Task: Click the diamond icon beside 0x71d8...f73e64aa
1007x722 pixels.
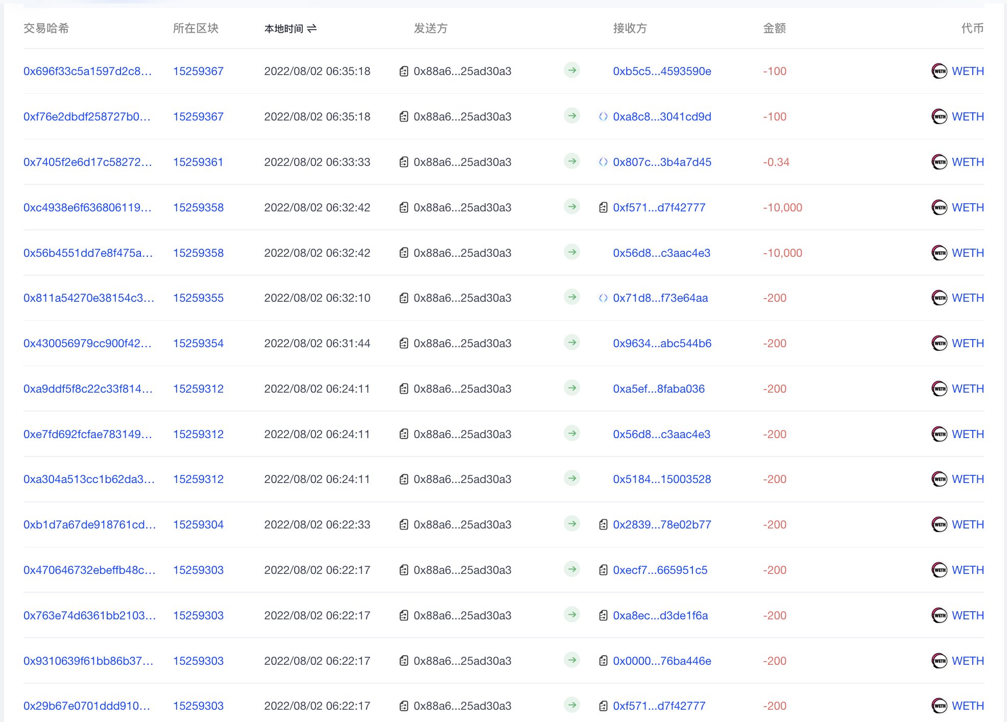Action: (603, 298)
